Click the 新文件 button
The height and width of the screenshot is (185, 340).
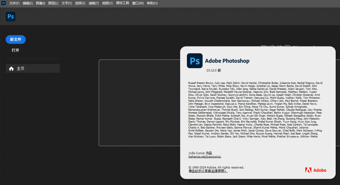tap(16, 40)
